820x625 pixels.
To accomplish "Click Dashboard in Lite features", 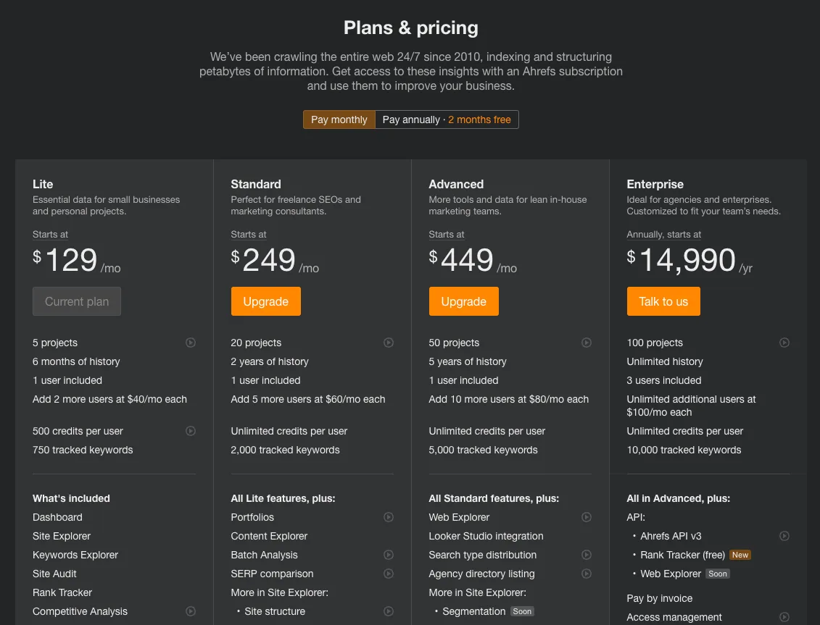I will 57,517.
